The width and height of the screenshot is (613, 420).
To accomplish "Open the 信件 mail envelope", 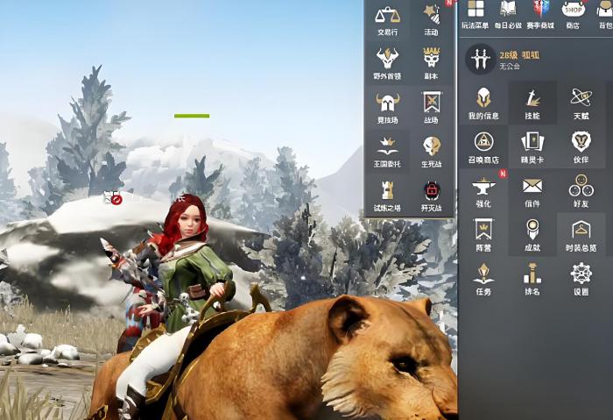I will tap(532, 191).
